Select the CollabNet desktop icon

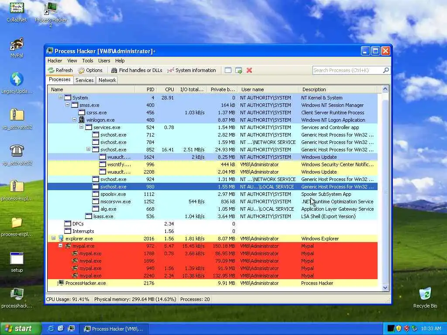[x=17, y=12]
